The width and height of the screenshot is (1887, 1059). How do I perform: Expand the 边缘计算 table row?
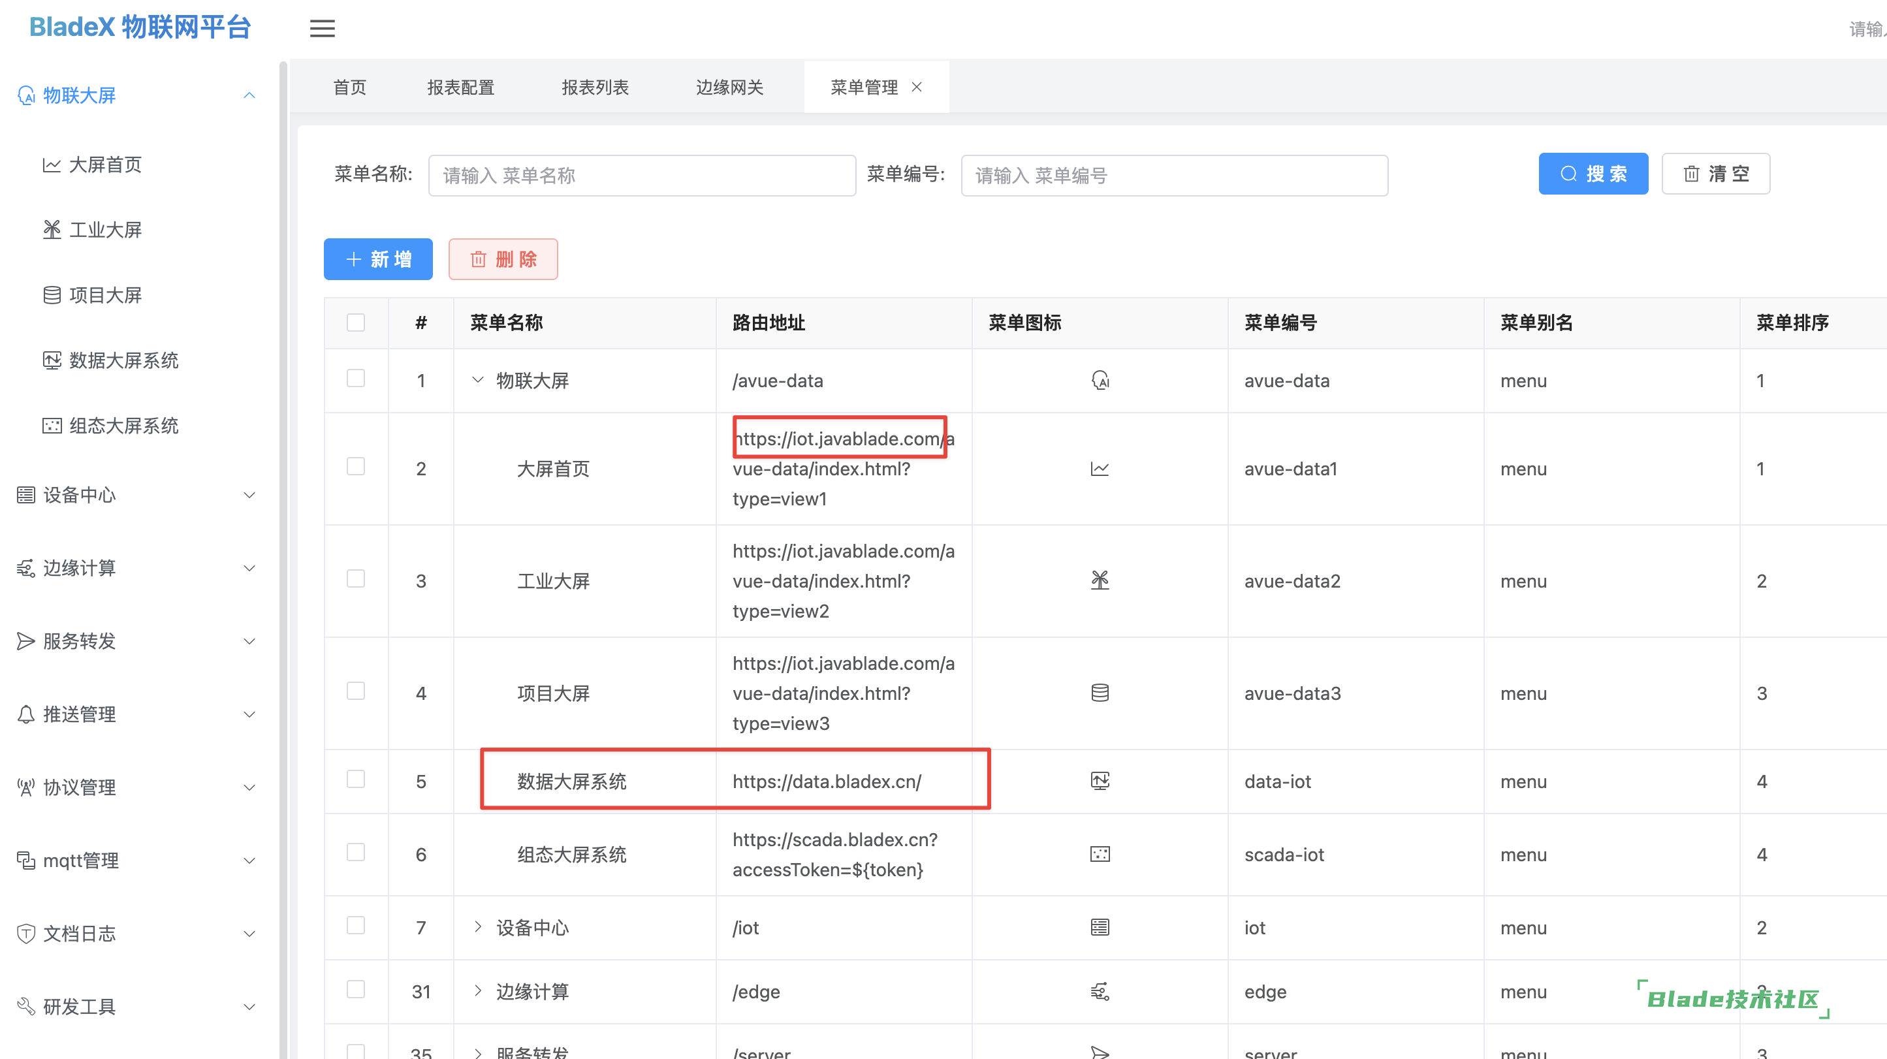pos(477,991)
